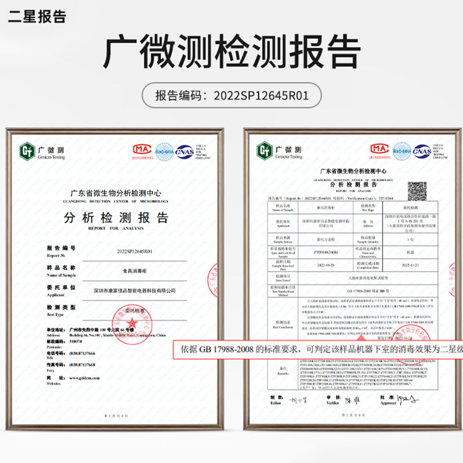The height and width of the screenshot is (463, 463).
Task: Click the postcode value 510070
Action: pos(76,341)
